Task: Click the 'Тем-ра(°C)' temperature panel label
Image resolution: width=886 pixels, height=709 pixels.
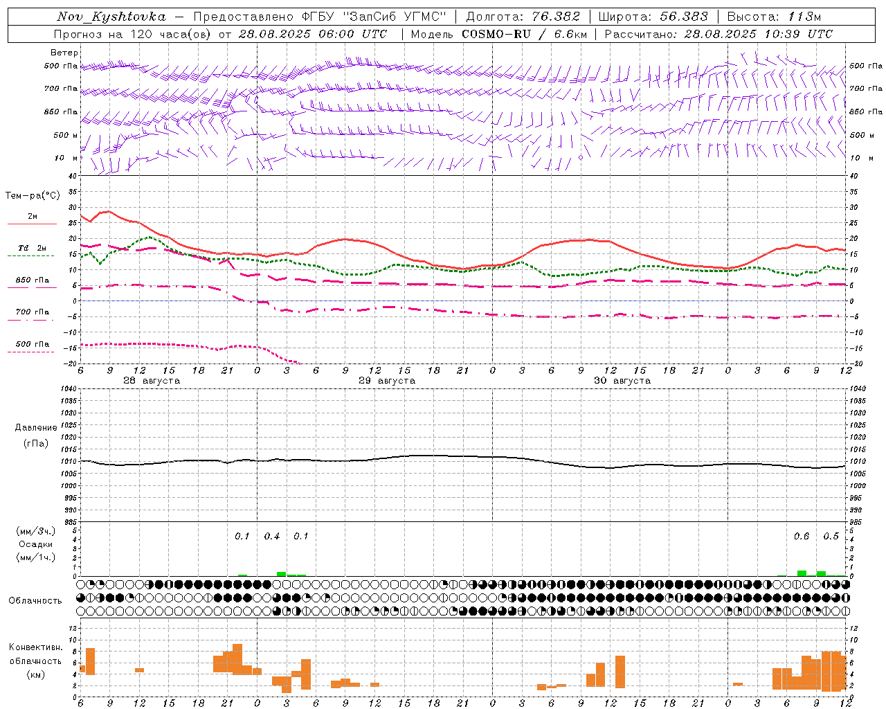Action: coord(33,196)
